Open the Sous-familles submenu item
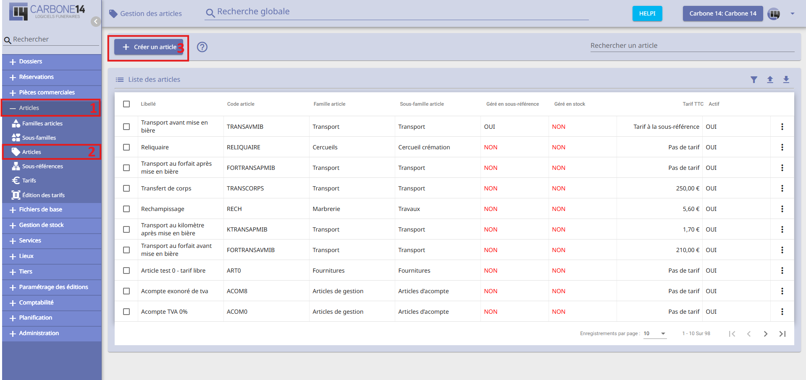This screenshot has width=806, height=380. click(x=52, y=138)
